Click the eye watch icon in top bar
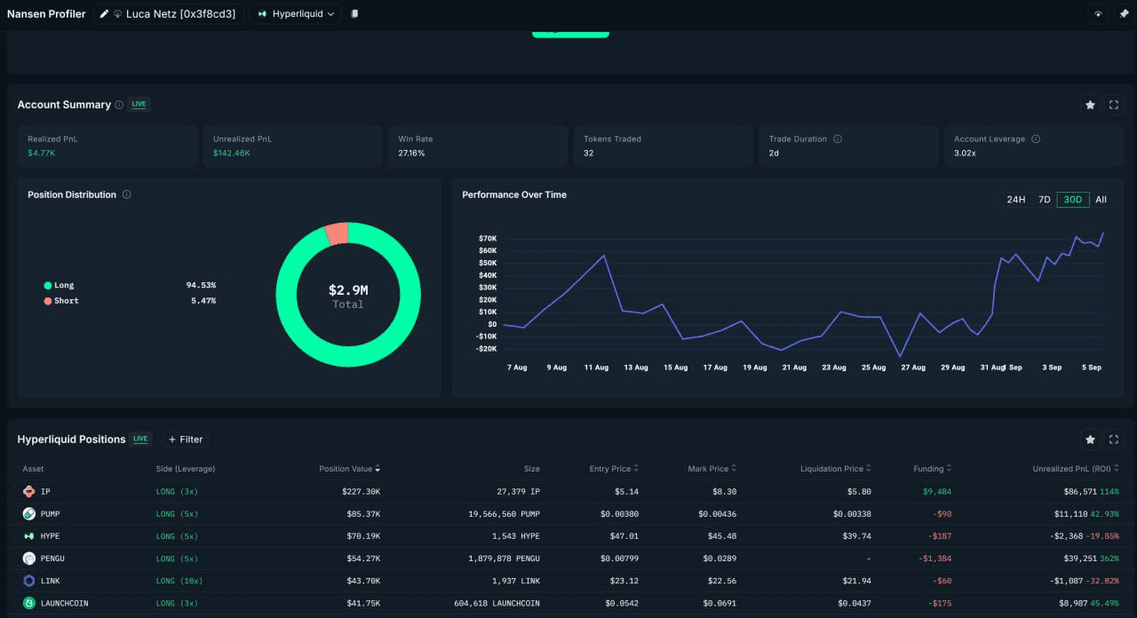 (x=1099, y=14)
